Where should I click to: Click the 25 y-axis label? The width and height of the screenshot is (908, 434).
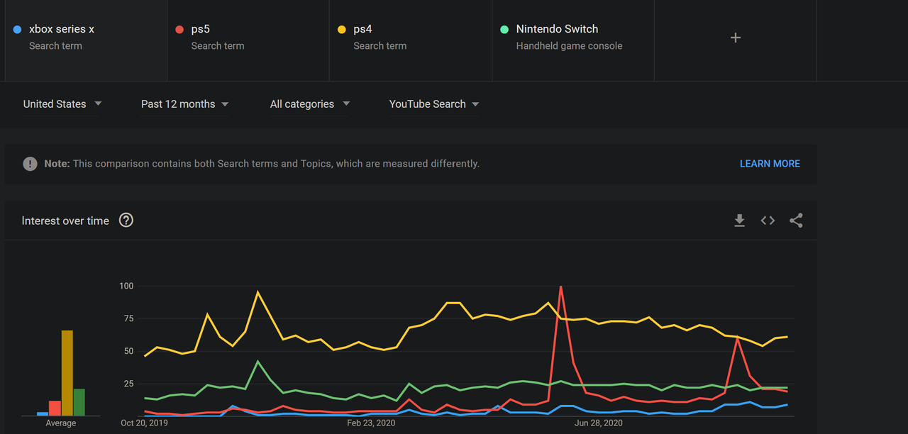(x=128, y=384)
